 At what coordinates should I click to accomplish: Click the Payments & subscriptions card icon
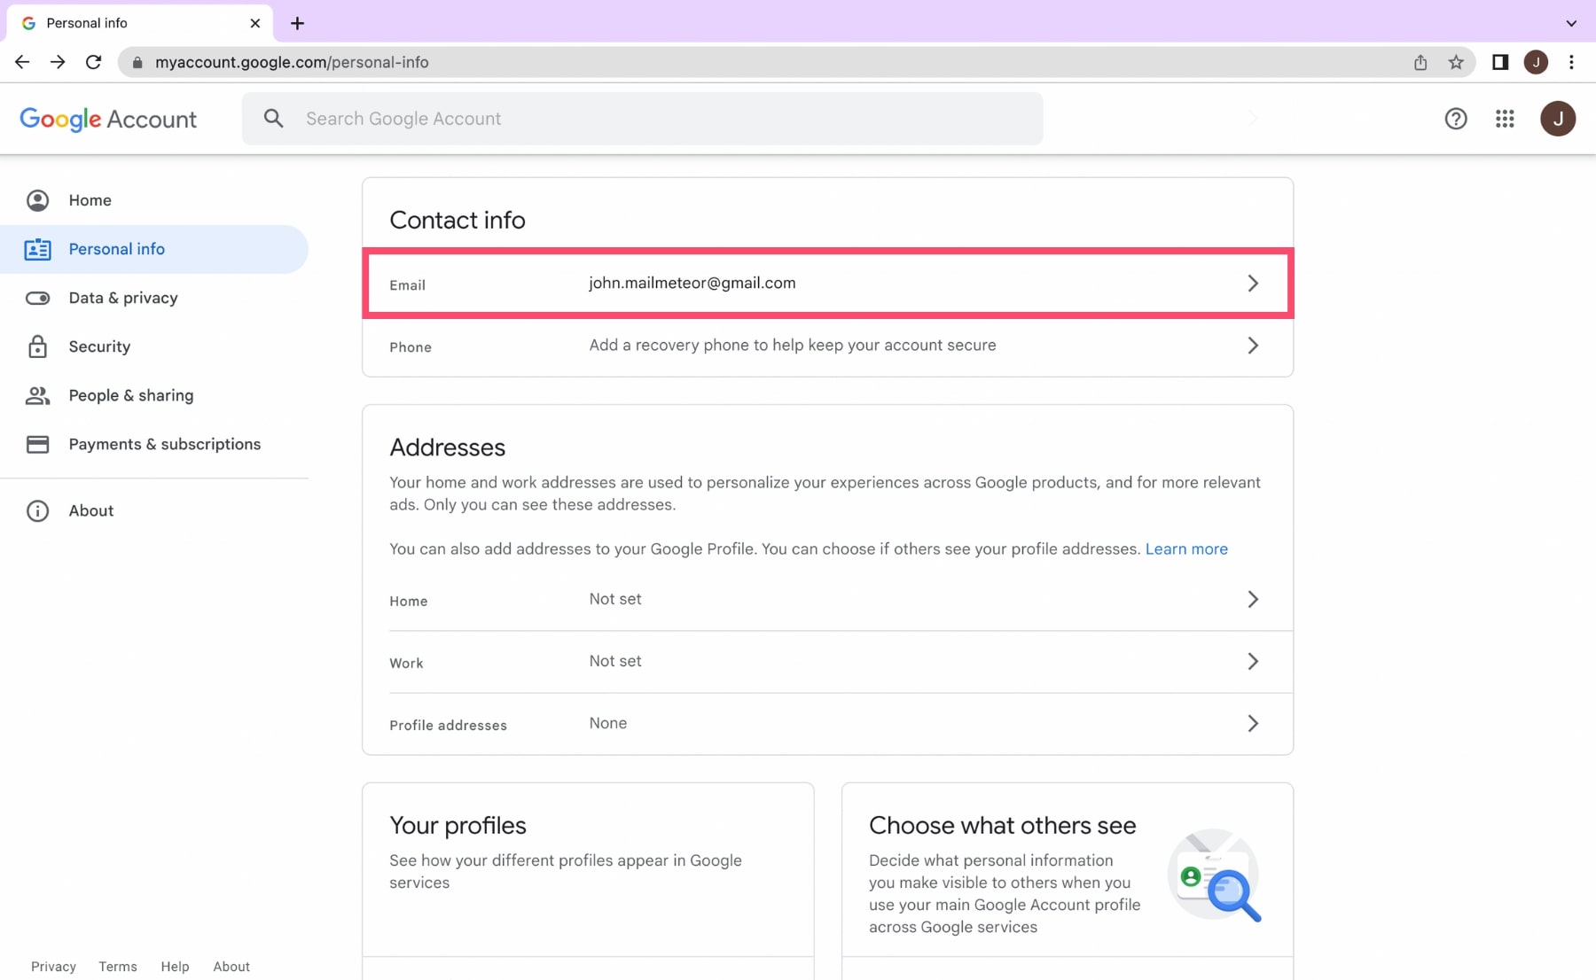[37, 444]
